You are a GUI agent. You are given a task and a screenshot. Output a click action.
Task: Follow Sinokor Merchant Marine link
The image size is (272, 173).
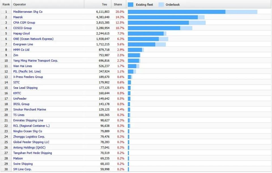click(x=30, y=110)
